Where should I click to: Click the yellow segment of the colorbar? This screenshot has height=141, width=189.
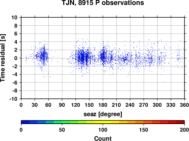103,122
